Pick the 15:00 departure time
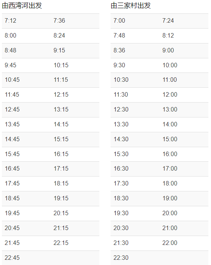The image size is (211, 265). click(170, 139)
